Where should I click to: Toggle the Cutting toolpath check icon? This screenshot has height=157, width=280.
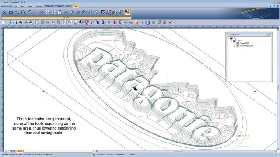click(x=238, y=43)
